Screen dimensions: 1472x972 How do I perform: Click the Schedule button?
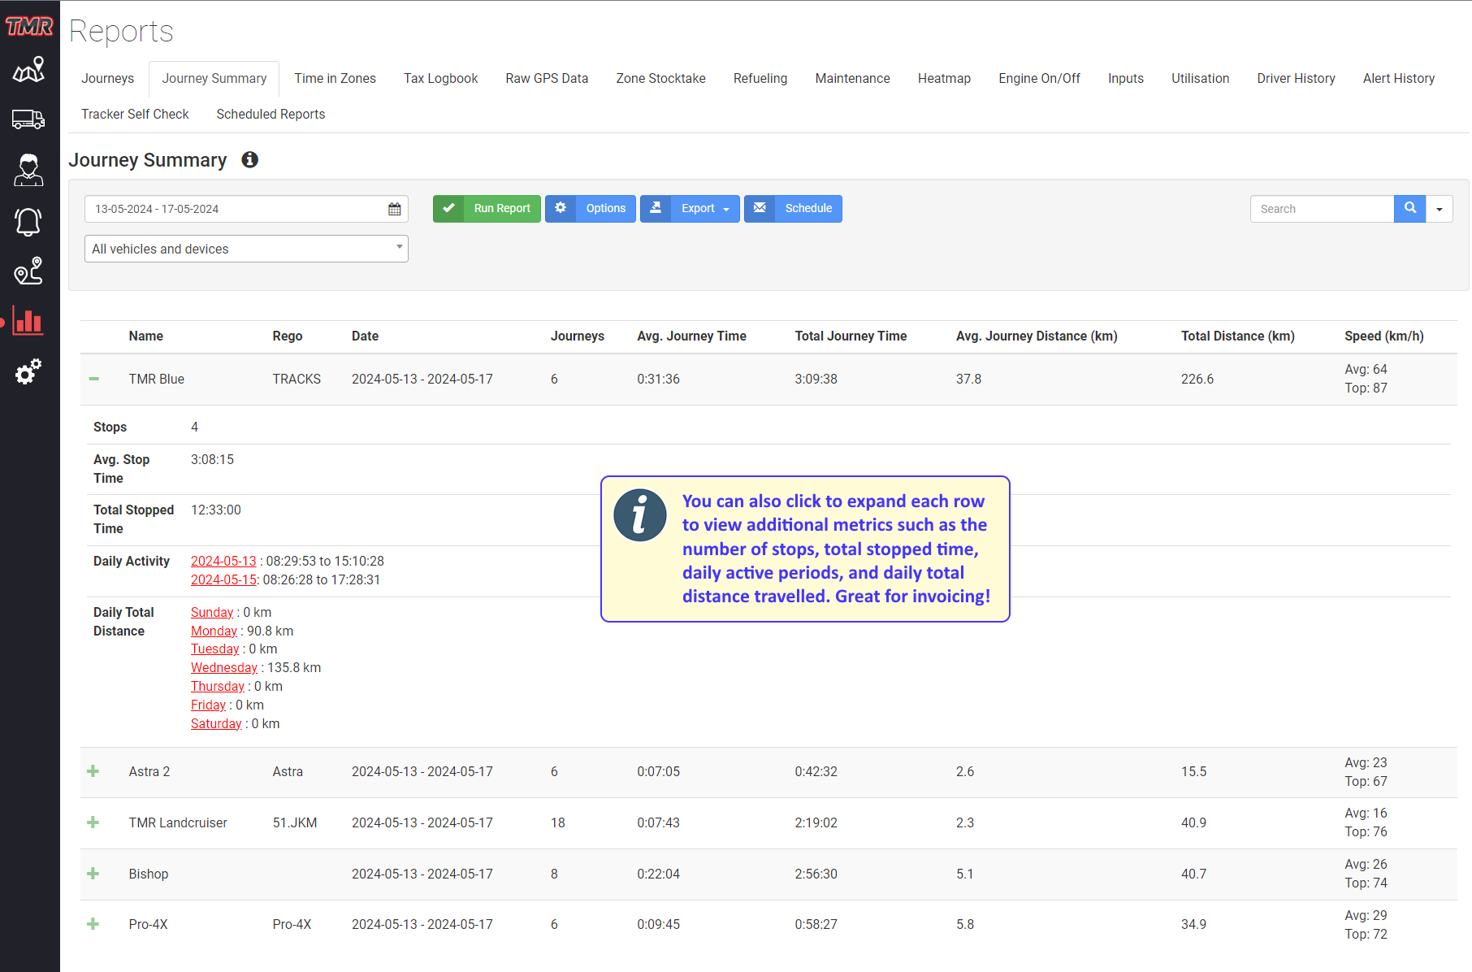tap(793, 209)
